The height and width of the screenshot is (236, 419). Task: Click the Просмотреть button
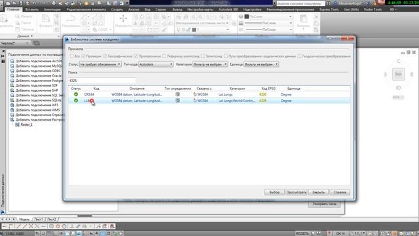click(296, 192)
